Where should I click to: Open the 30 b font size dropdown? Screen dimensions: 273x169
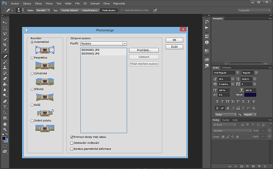tap(233, 79)
